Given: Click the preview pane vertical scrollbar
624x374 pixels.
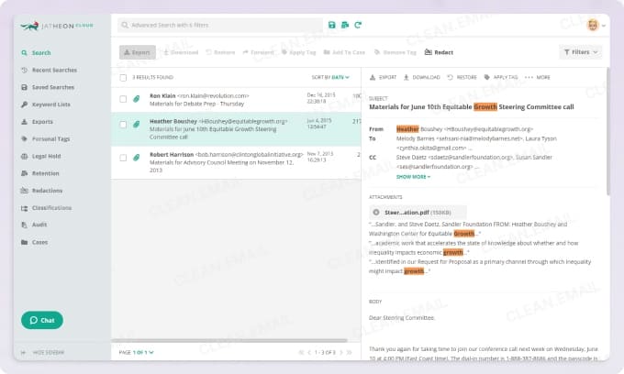Looking at the screenshot, I should click(x=607, y=131).
